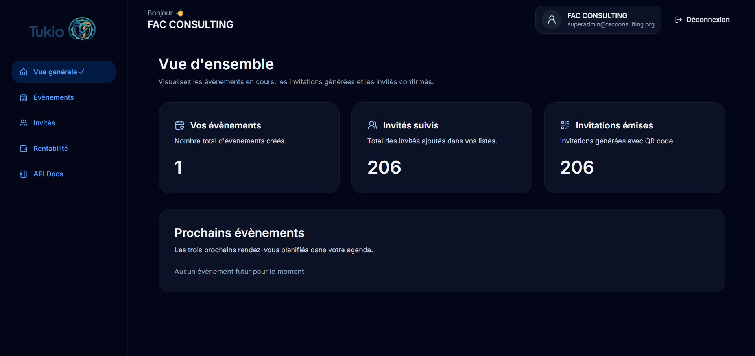This screenshot has height=356, width=755.
Task: Click the logout arrow icon
Action: pyautogui.click(x=678, y=20)
